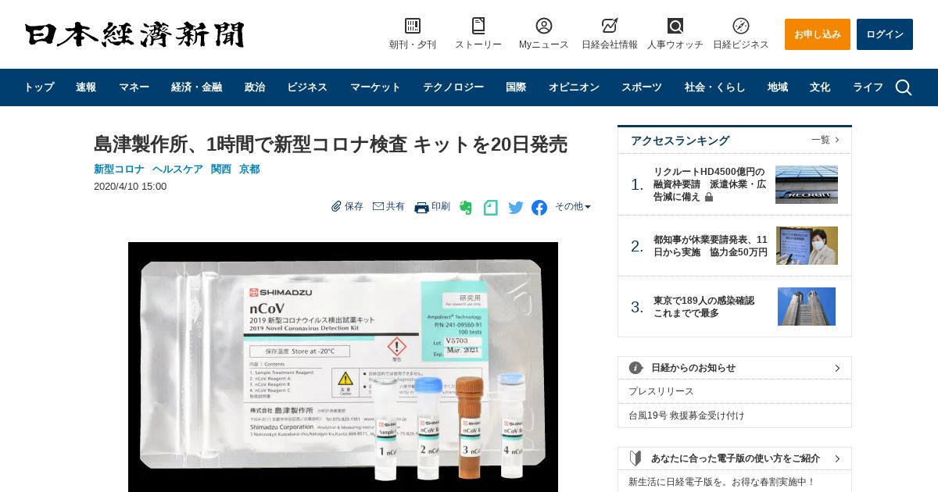Share article via the 共有 envelope icon
The width and height of the screenshot is (938, 492).
(378, 206)
